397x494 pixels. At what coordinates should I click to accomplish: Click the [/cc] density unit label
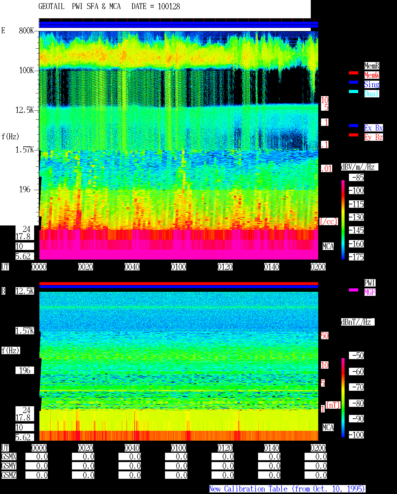[x=328, y=221]
